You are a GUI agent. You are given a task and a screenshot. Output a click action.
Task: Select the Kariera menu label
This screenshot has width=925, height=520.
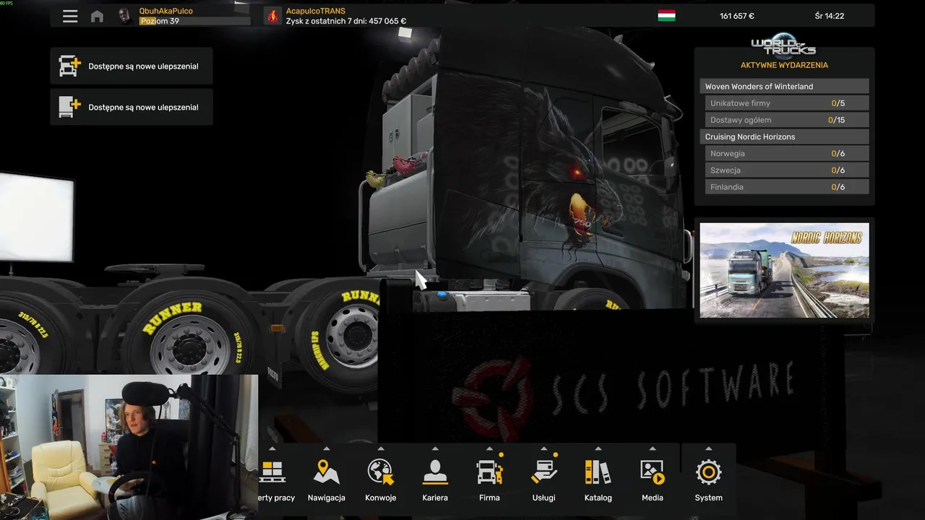coord(435,498)
